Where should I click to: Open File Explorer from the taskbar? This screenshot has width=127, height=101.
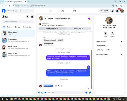tap(12, 99)
